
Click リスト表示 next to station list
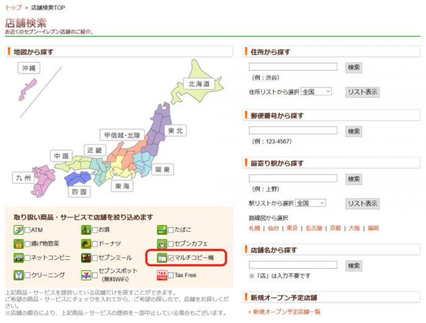[363, 203]
